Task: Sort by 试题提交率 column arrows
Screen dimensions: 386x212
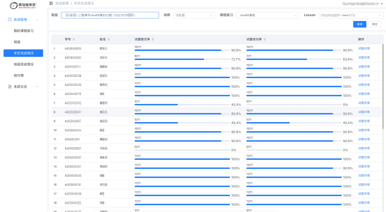Action: click(x=153, y=39)
